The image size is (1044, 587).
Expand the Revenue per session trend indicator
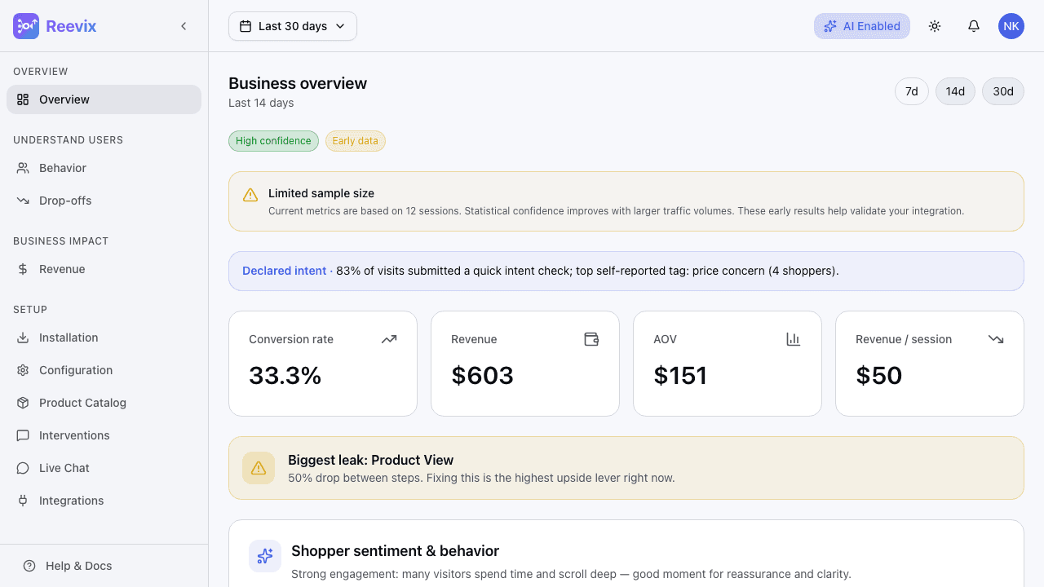pyautogui.click(x=995, y=339)
